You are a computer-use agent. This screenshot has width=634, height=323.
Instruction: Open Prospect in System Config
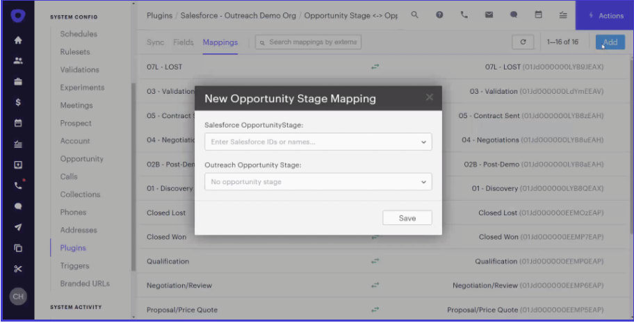pos(76,123)
